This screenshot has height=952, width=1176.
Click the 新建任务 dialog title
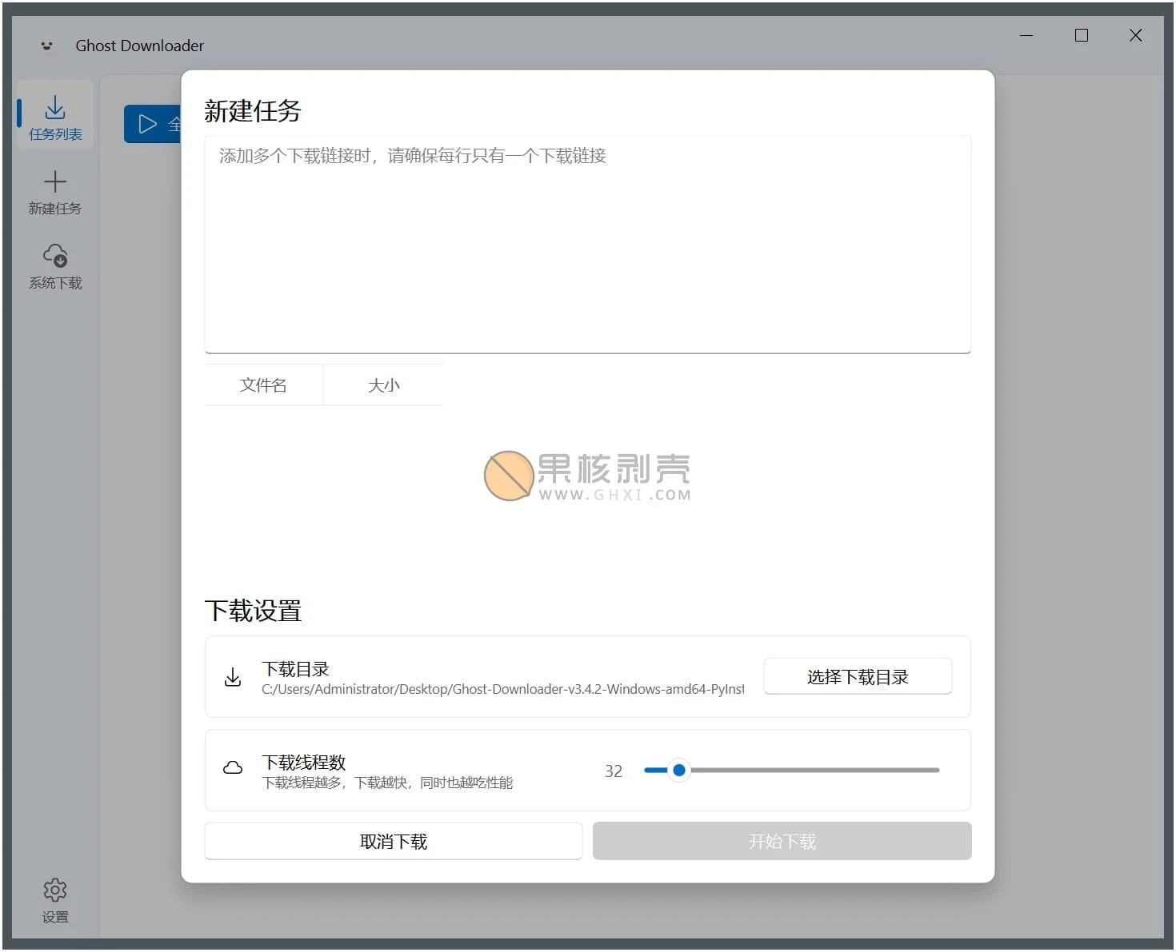point(252,111)
